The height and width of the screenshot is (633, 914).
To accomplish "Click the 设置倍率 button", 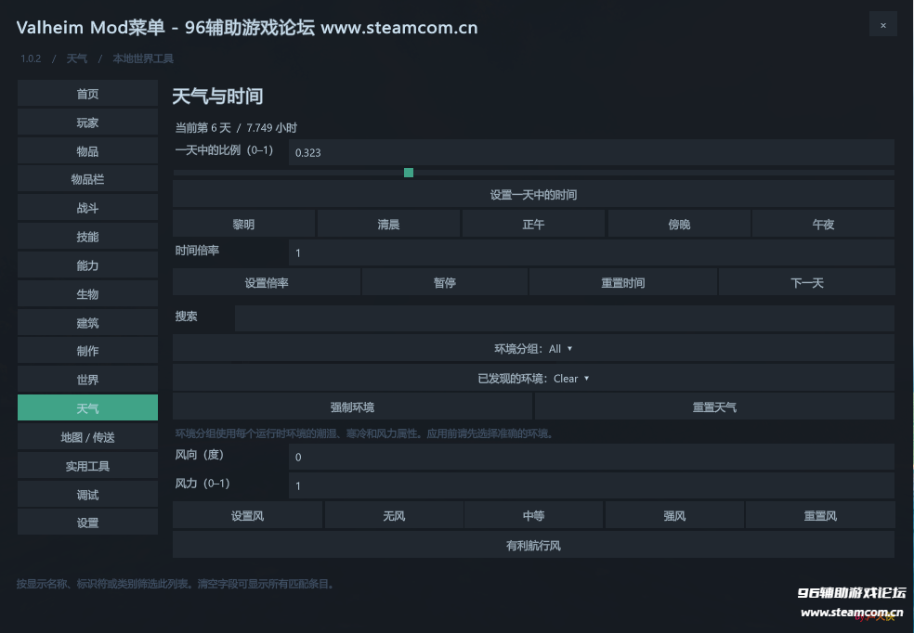I will [x=267, y=282].
